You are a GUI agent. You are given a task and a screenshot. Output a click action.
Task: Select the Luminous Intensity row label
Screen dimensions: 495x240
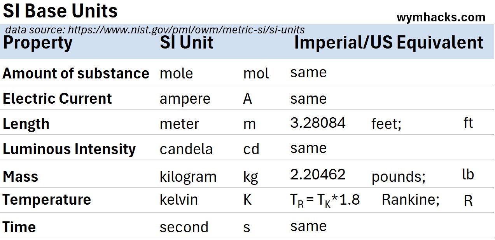click(69, 149)
